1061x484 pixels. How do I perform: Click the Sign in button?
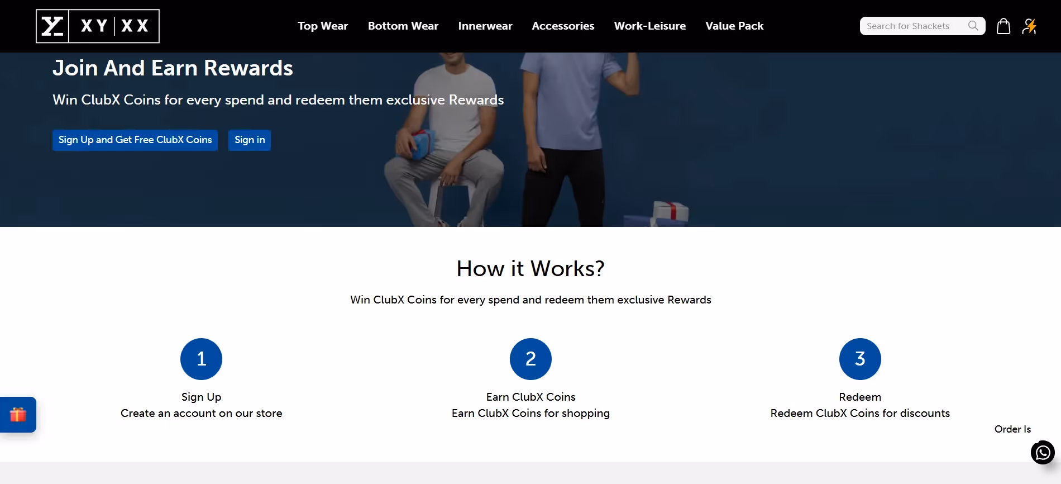[x=250, y=140]
